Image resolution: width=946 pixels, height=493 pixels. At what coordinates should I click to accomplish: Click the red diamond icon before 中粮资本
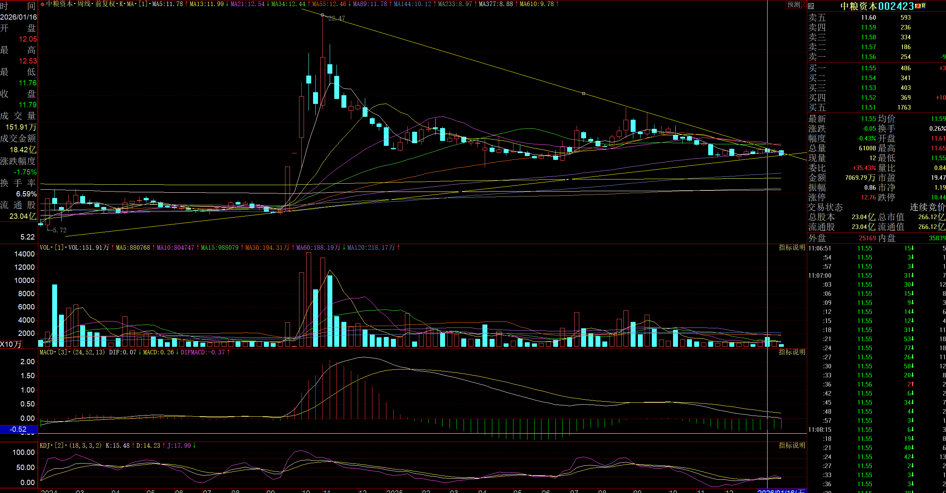[x=42, y=4]
